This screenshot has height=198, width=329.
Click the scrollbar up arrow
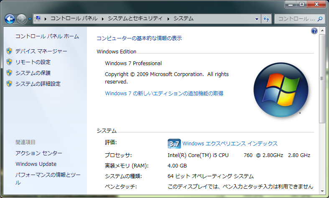(x=322, y=31)
